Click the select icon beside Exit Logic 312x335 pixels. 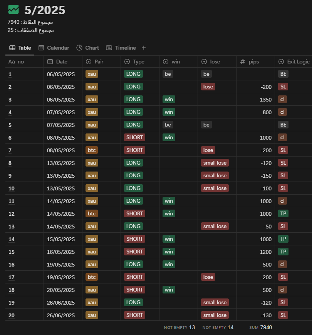pos(281,62)
